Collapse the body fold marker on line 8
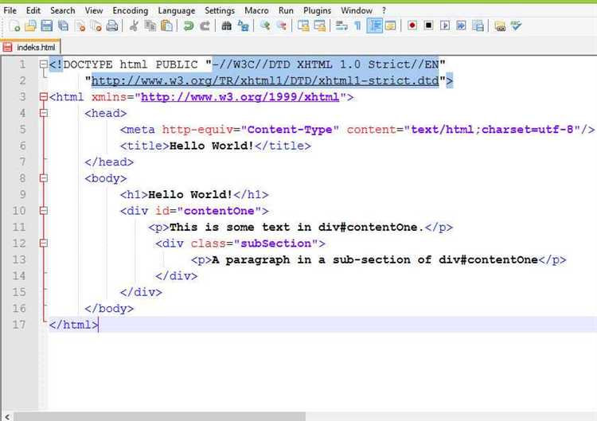597x421 pixels. 43,178
